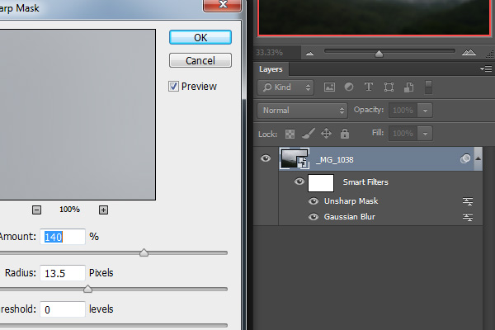Viewport: 495px width, 330px height.
Task: Click OK in Unsharp Mask dialog
Action: [200, 37]
